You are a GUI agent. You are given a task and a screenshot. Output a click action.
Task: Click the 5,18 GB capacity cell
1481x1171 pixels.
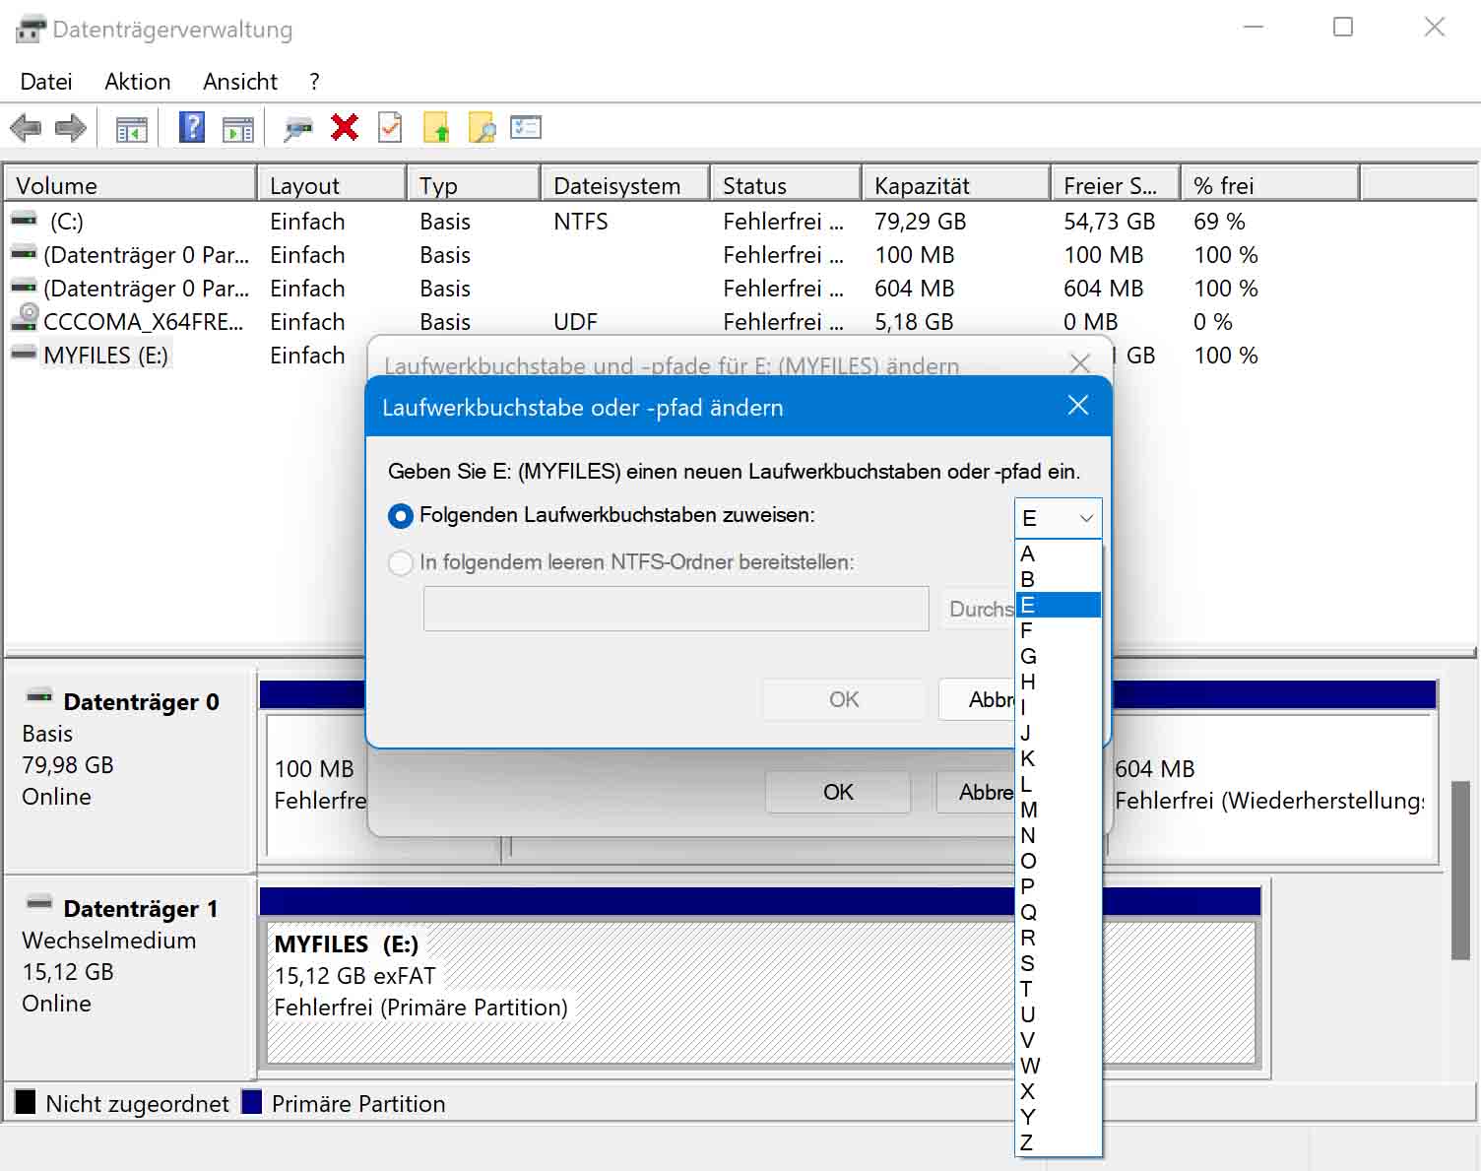(914, 322)
